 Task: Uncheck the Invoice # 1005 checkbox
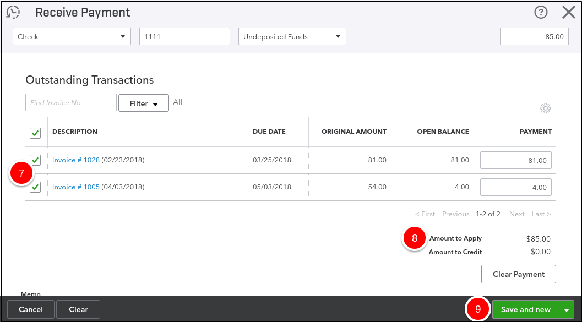tap(35, 187)
